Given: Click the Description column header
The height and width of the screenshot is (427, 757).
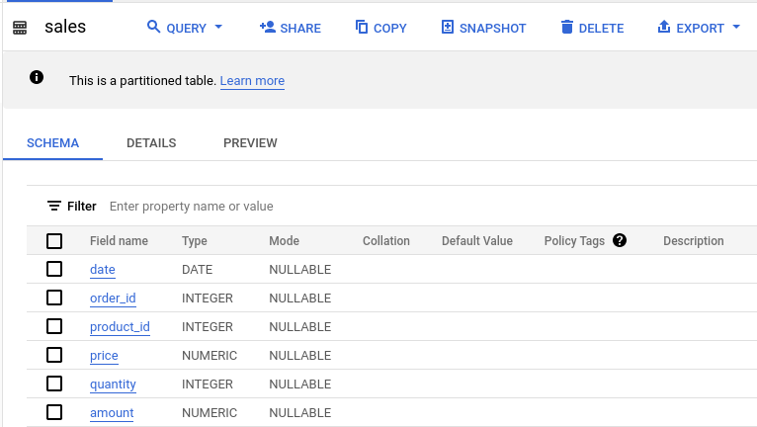Looking at the screenshot, I should (694, 241).
